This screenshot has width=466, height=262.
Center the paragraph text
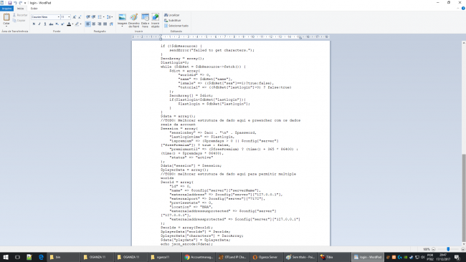(94, 24)
